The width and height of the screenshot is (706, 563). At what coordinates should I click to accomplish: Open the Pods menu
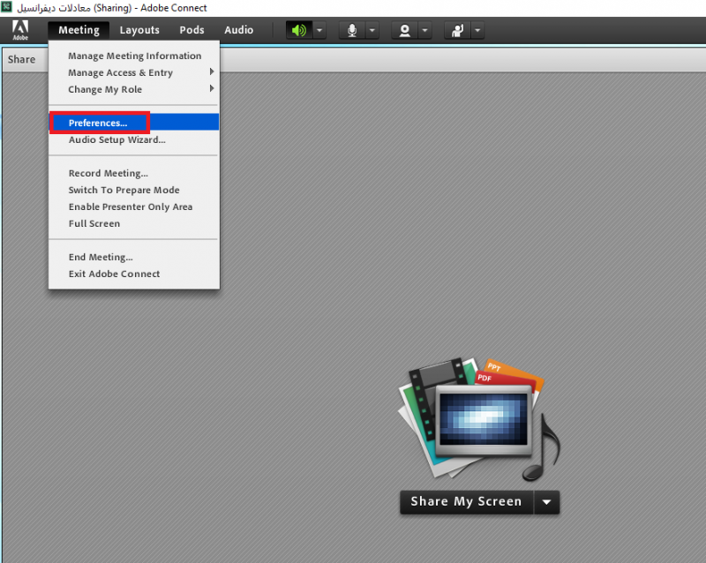tap(192, 30)
